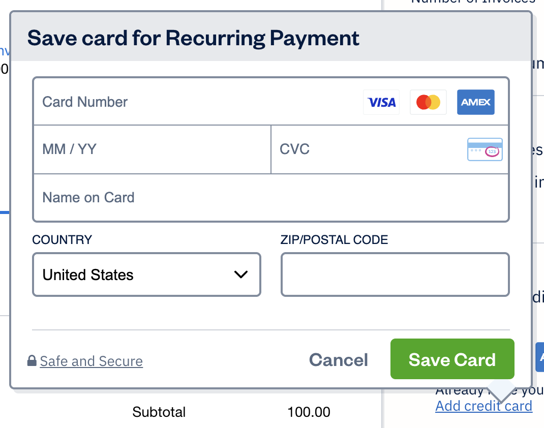544x428 pixels.
Task: Click the Mastercard icon
Action: 428,102
